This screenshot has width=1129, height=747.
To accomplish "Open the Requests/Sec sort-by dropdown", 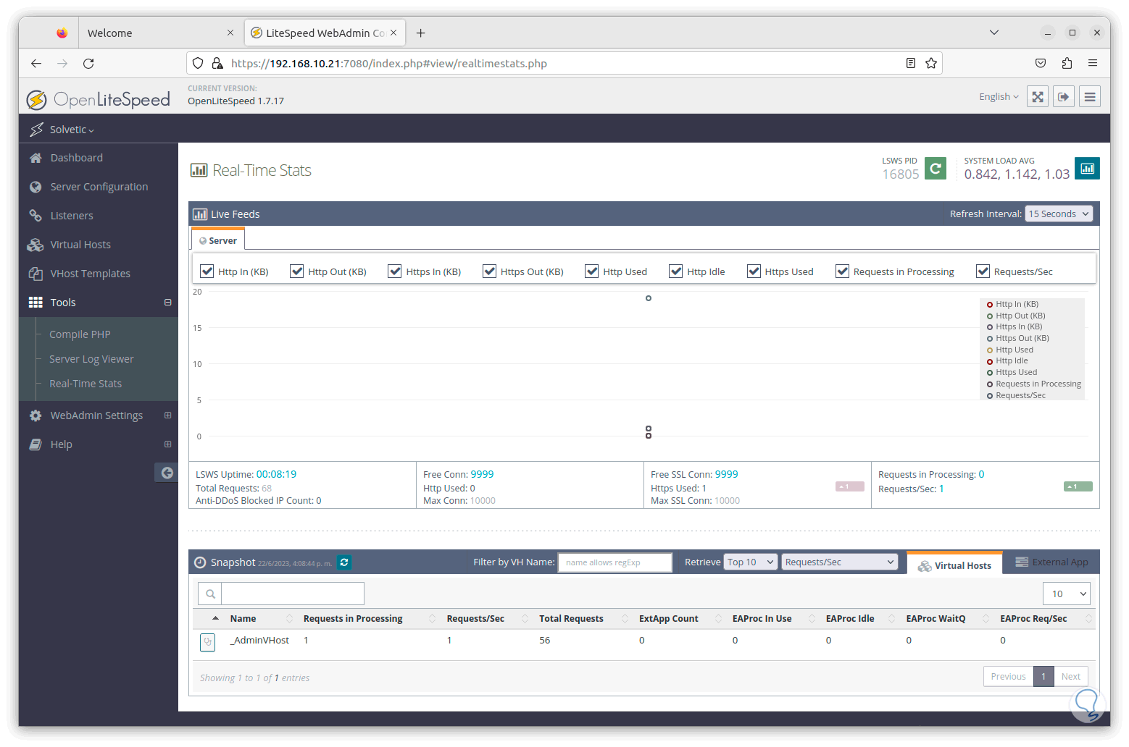I will pos(839,562).
